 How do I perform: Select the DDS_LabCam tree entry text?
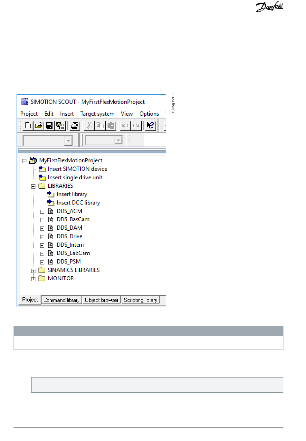tap(73, 253)
